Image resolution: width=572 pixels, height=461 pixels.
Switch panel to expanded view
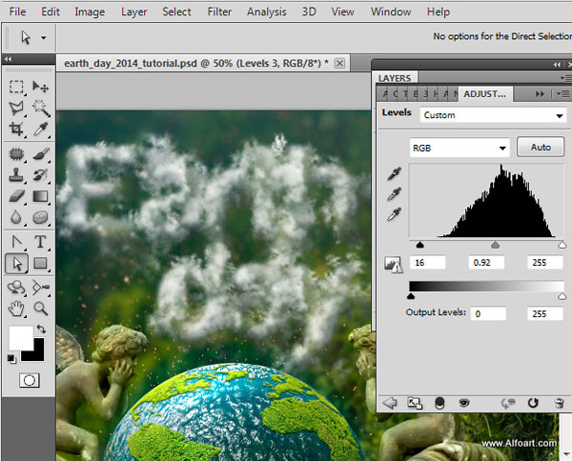415,403
